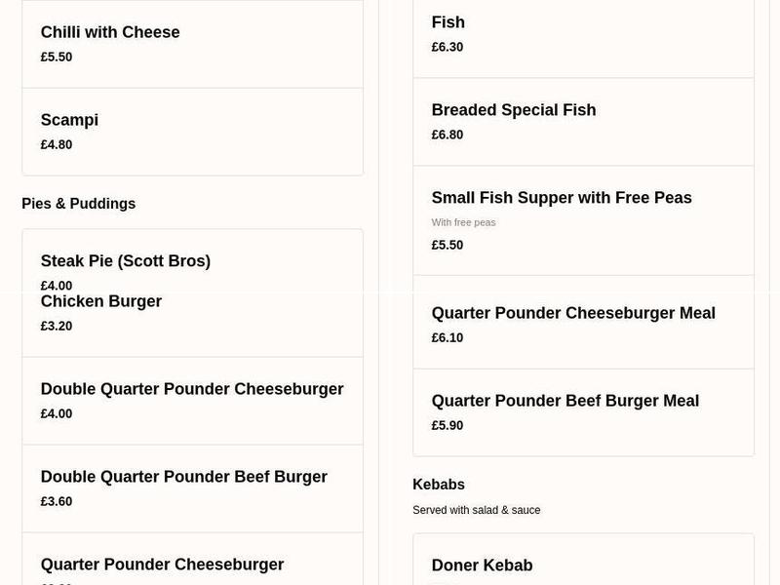The height and width of the screenshot is (585, 780).
Task: Select the Chilli with Cheese menu item
Action: pos(109,32)
